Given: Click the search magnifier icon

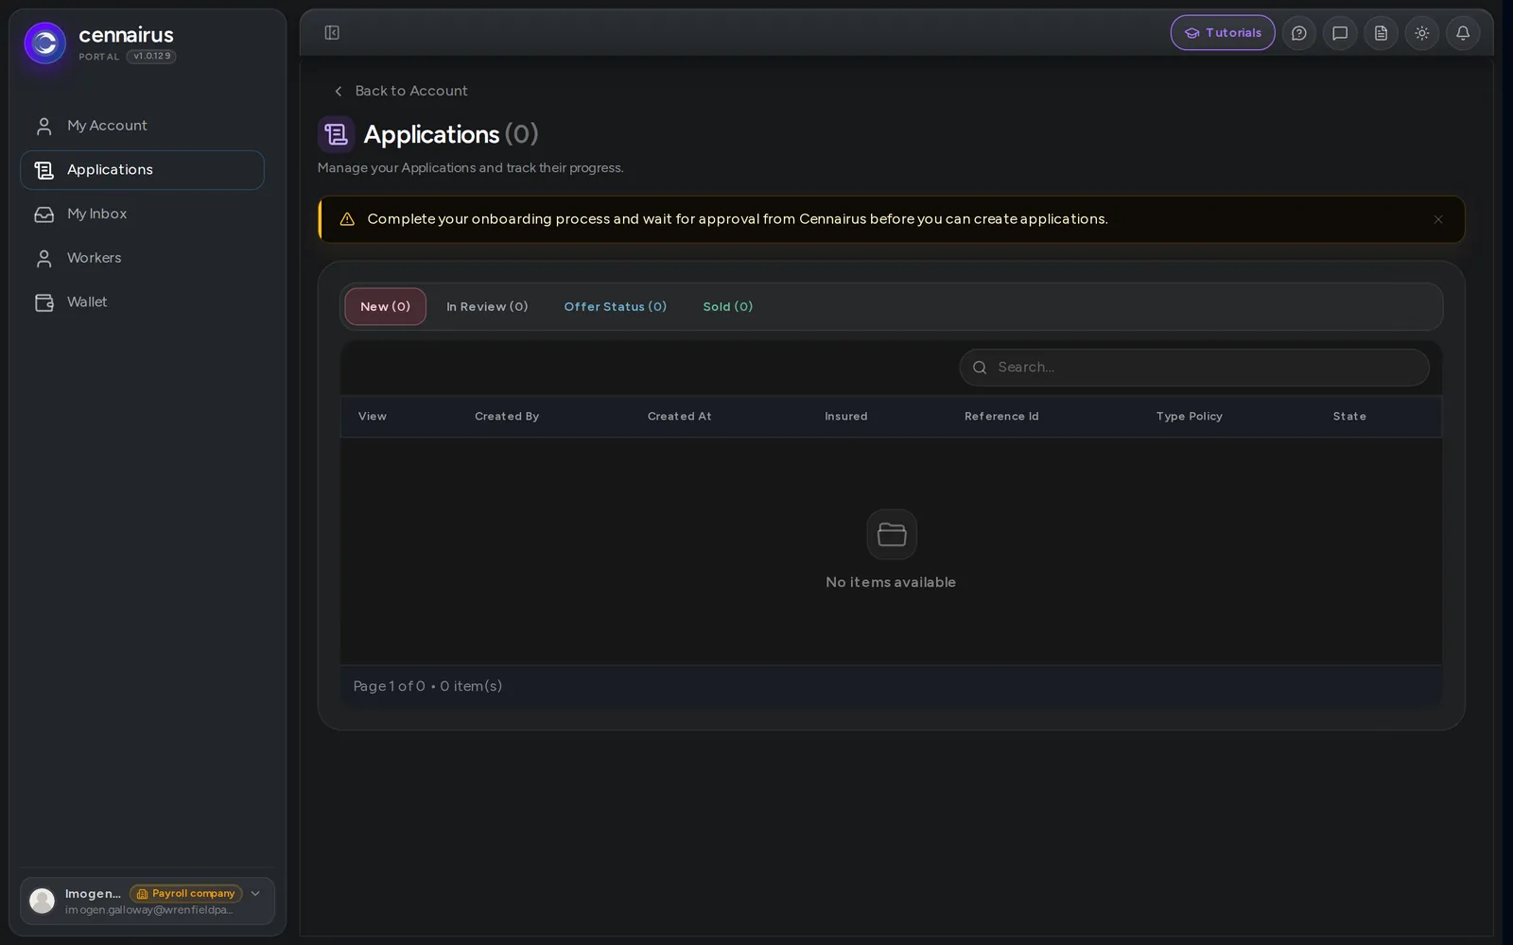Looking at the screenshot, I should point(980,368).
